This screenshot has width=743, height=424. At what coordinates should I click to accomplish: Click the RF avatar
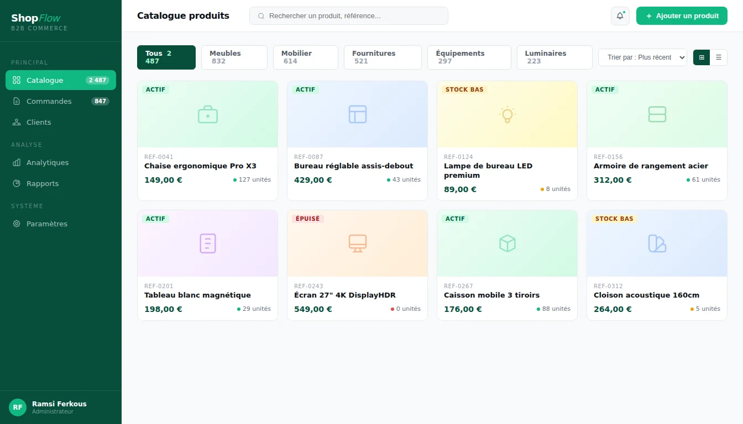pyautogui.click(x=18, y=407)
